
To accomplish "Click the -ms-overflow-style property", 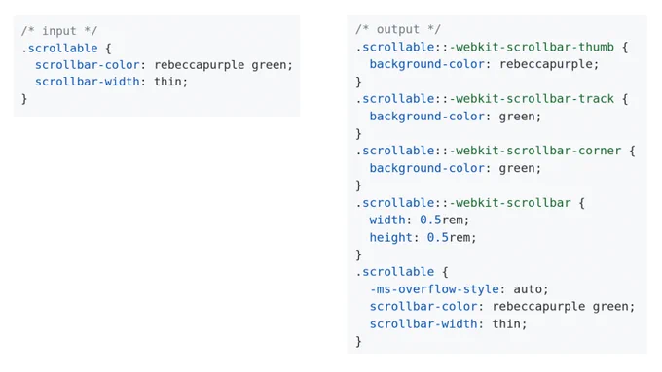I will (x=434, y=289).
